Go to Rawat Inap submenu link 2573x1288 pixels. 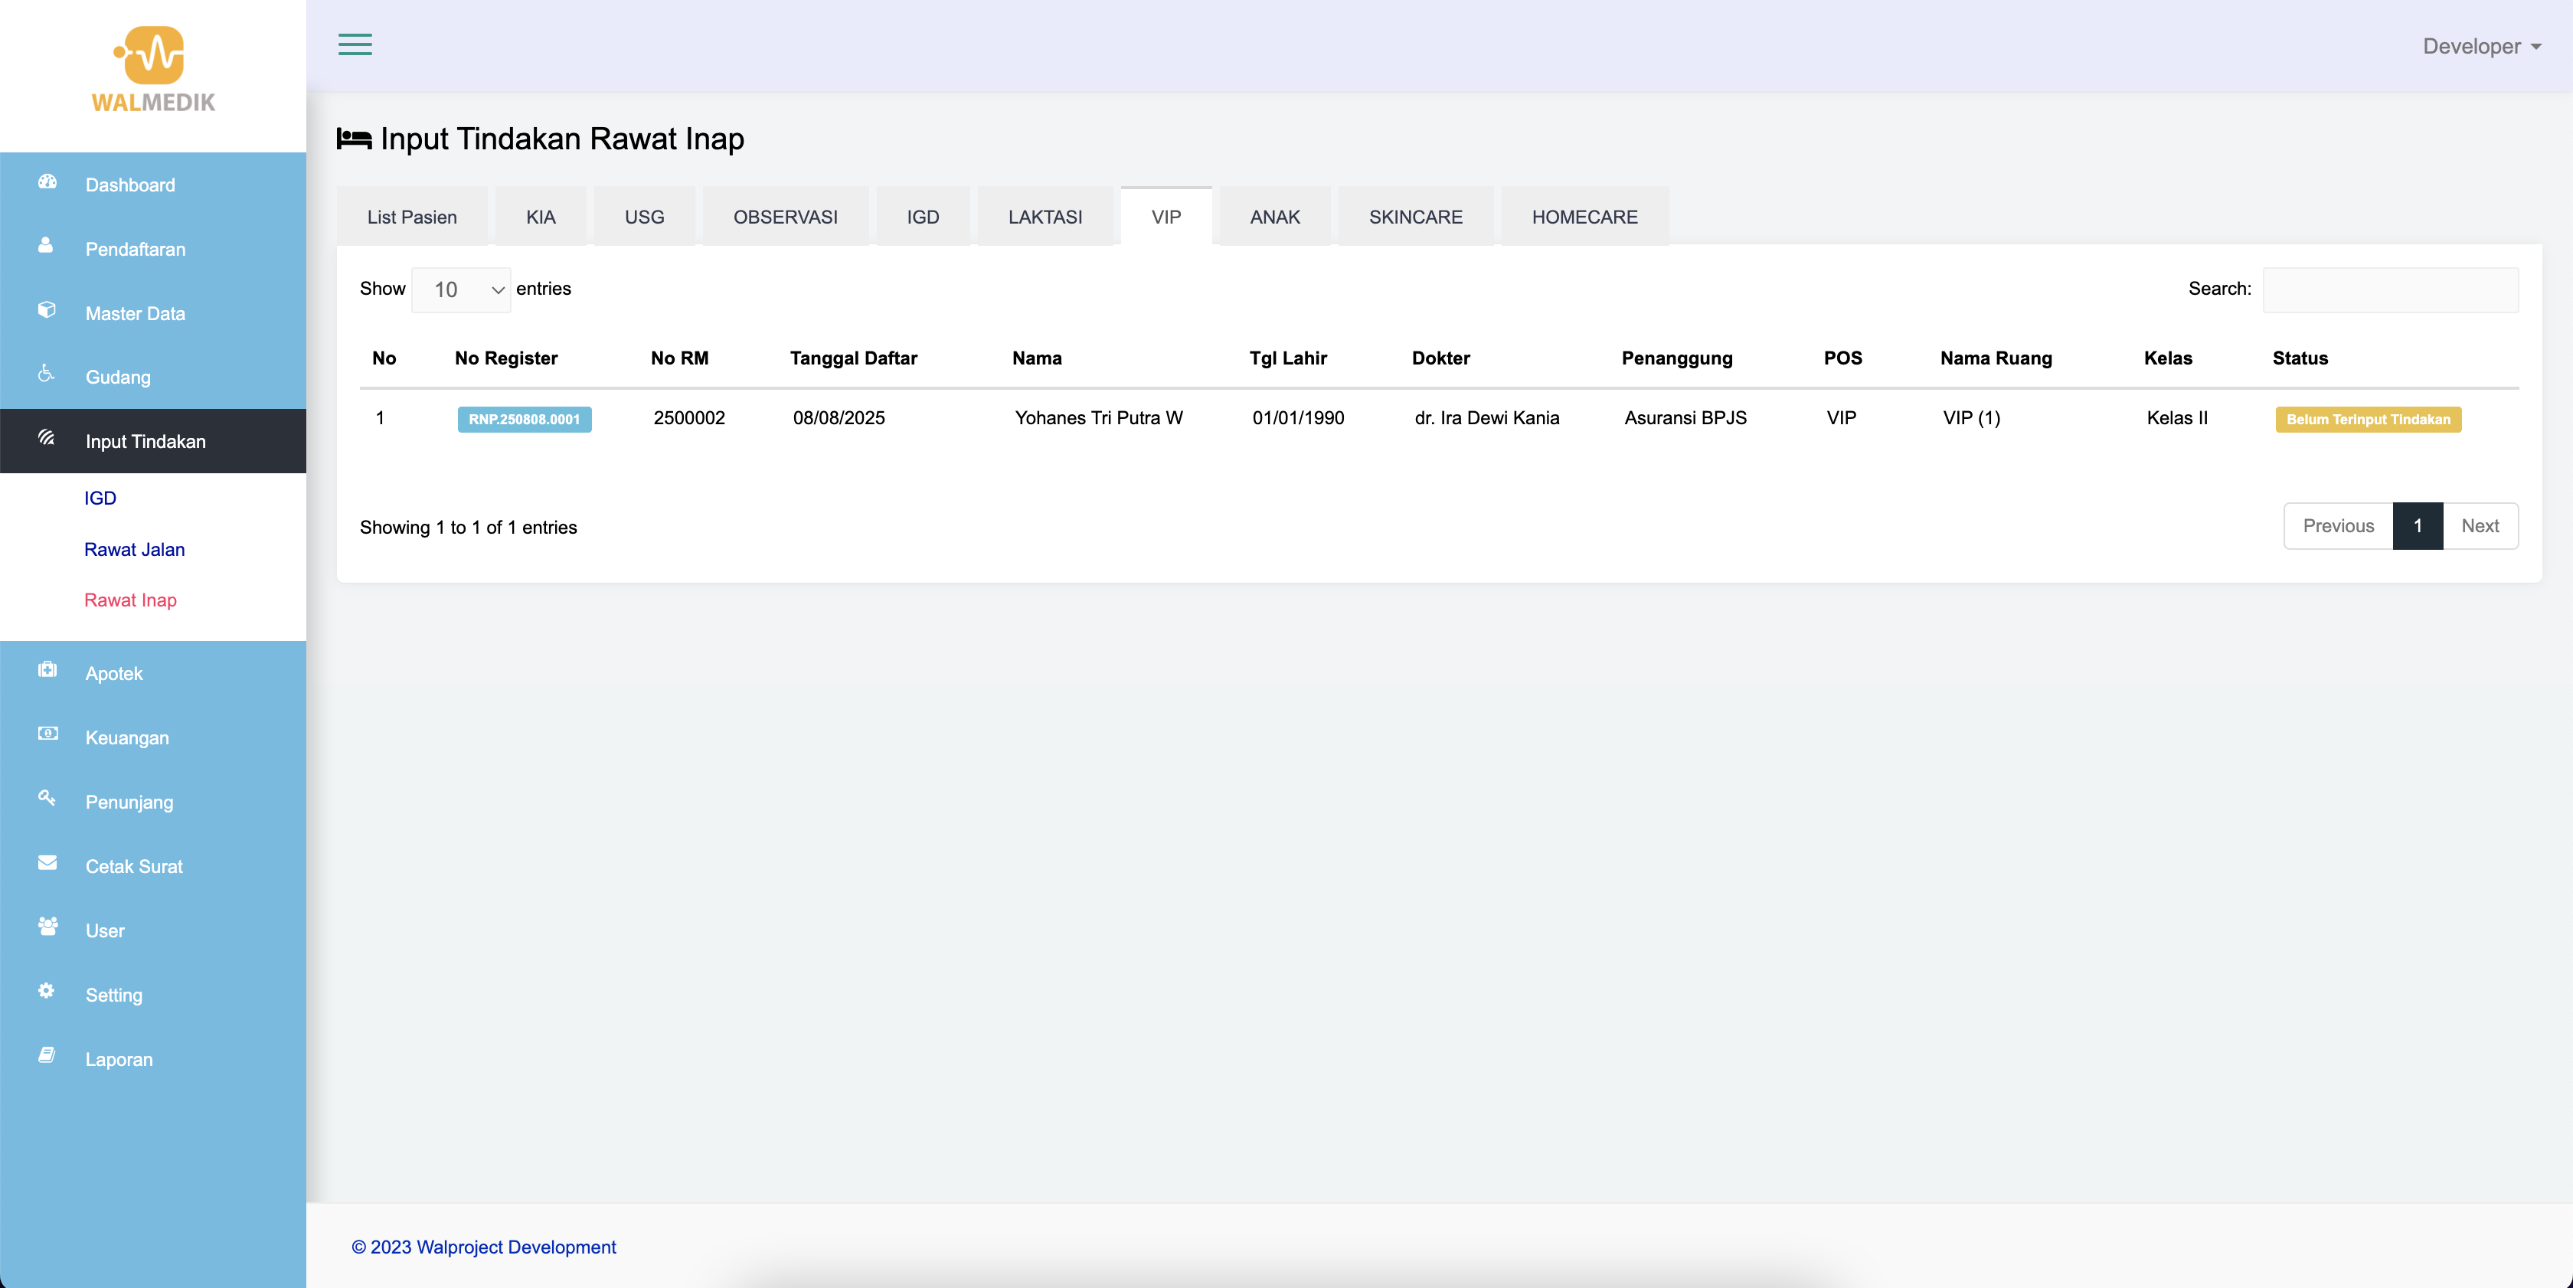130,600
